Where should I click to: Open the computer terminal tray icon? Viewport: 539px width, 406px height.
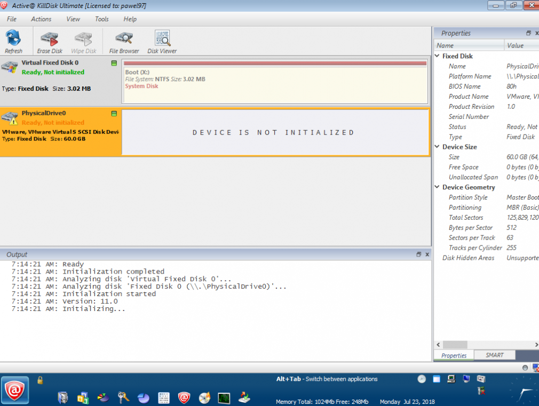click(x=451, y=379)
